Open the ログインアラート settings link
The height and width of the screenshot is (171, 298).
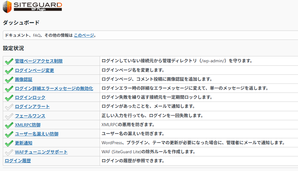32,107
